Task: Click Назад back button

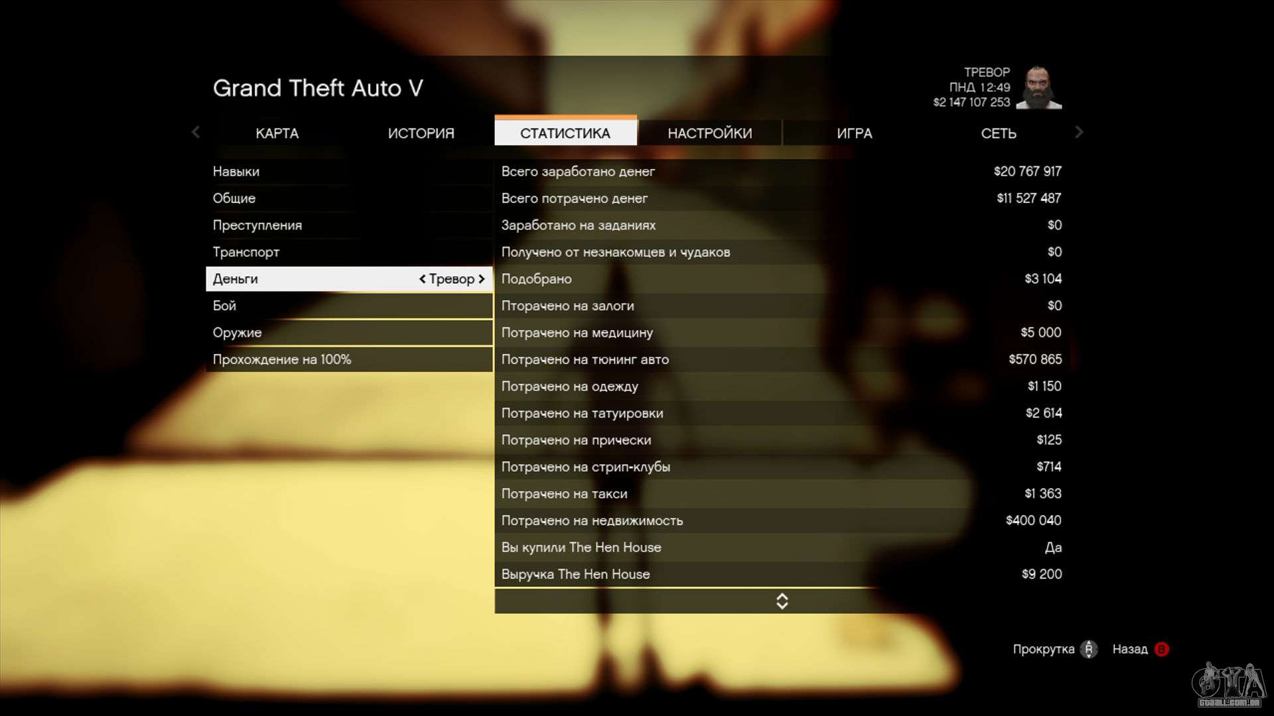Action: [1140, 648]
